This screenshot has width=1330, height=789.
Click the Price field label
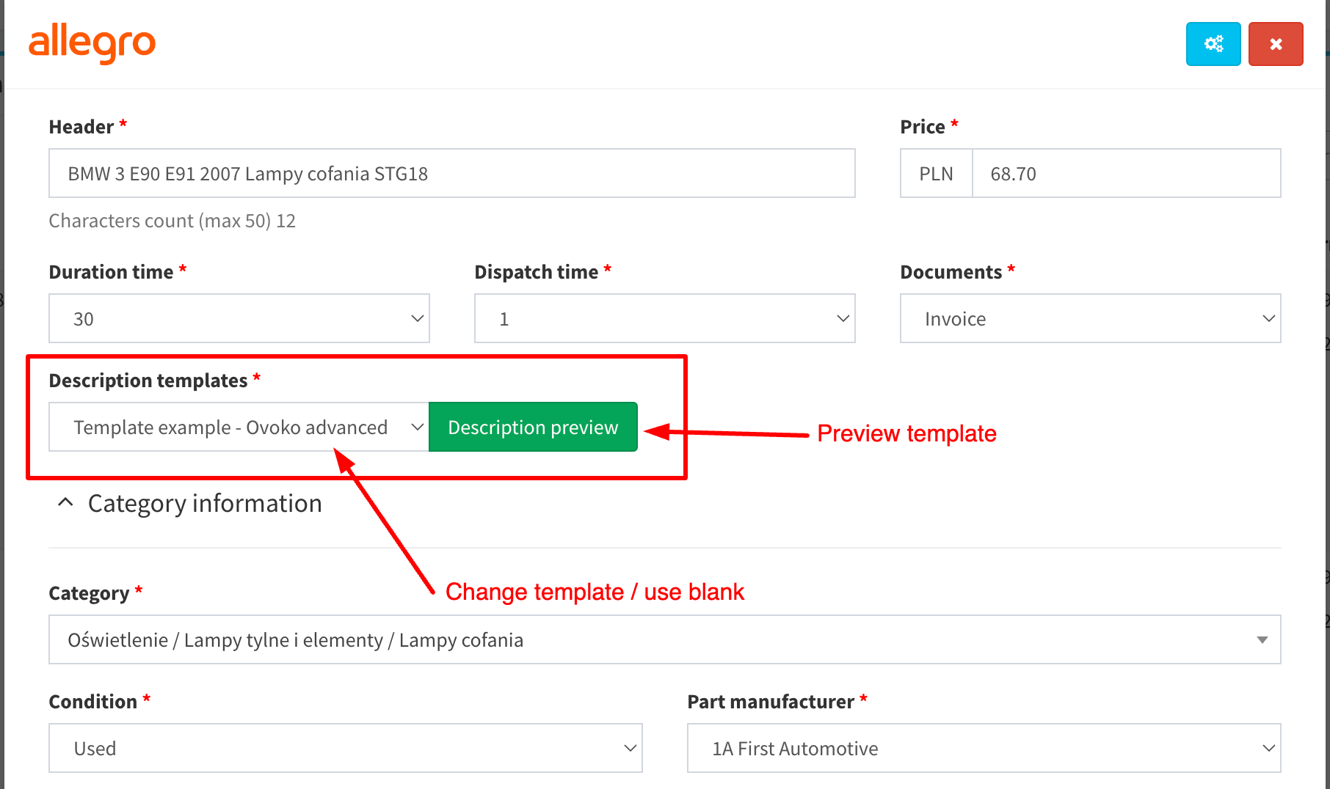(922, 127)
